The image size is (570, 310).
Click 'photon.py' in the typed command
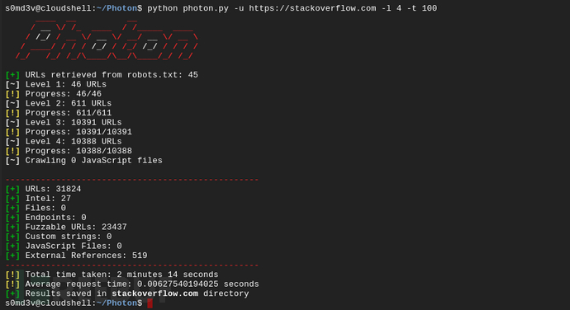point(206,8)
